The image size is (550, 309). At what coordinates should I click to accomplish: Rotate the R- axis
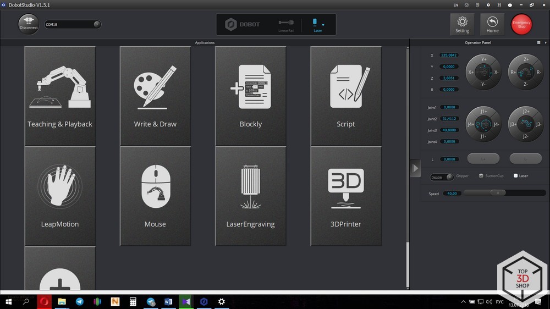point(538,72)
